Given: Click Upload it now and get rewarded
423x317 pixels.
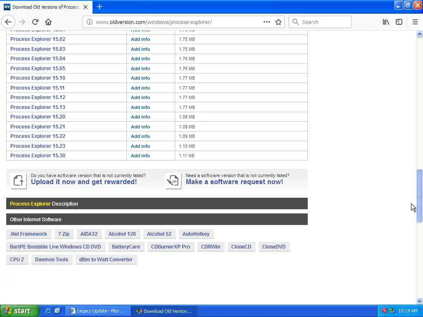Looking at the screenshot, I should coord(84,182).
